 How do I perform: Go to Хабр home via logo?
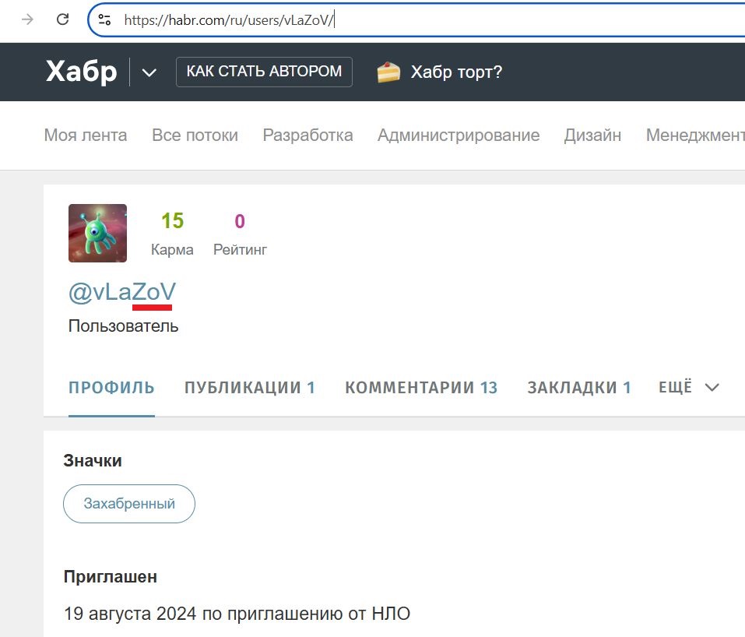81,72
